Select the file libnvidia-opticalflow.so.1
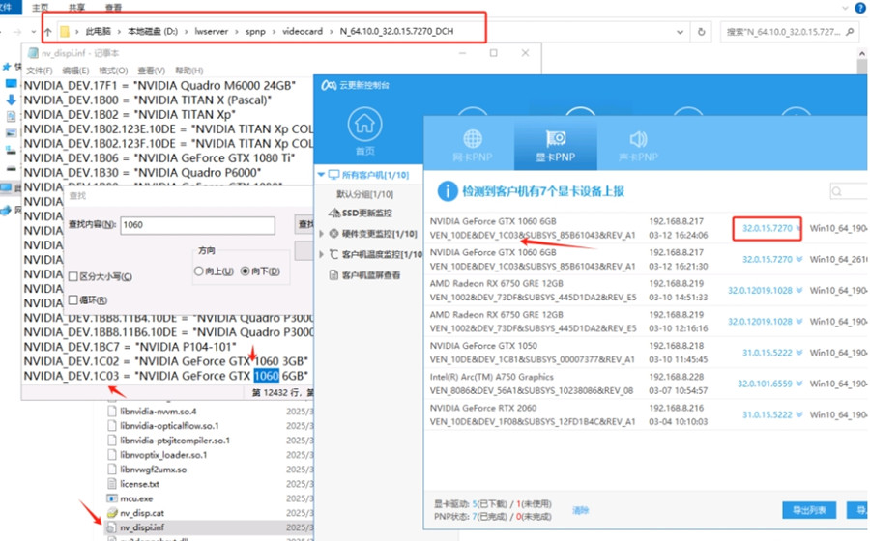The height and width of the screenshot is (541, 870). coord(169,426)
